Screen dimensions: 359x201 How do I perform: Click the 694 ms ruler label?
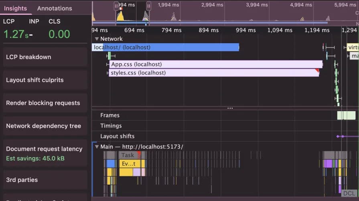click(x=134, y=30)
